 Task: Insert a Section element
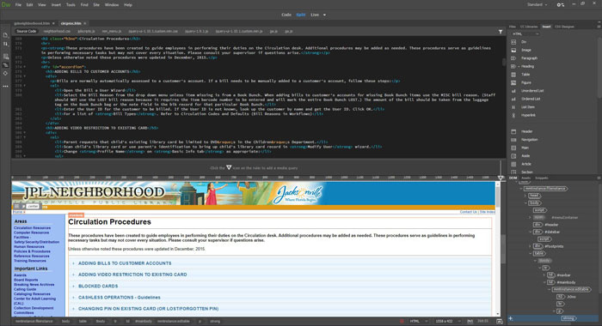click(x=526, y=172)
